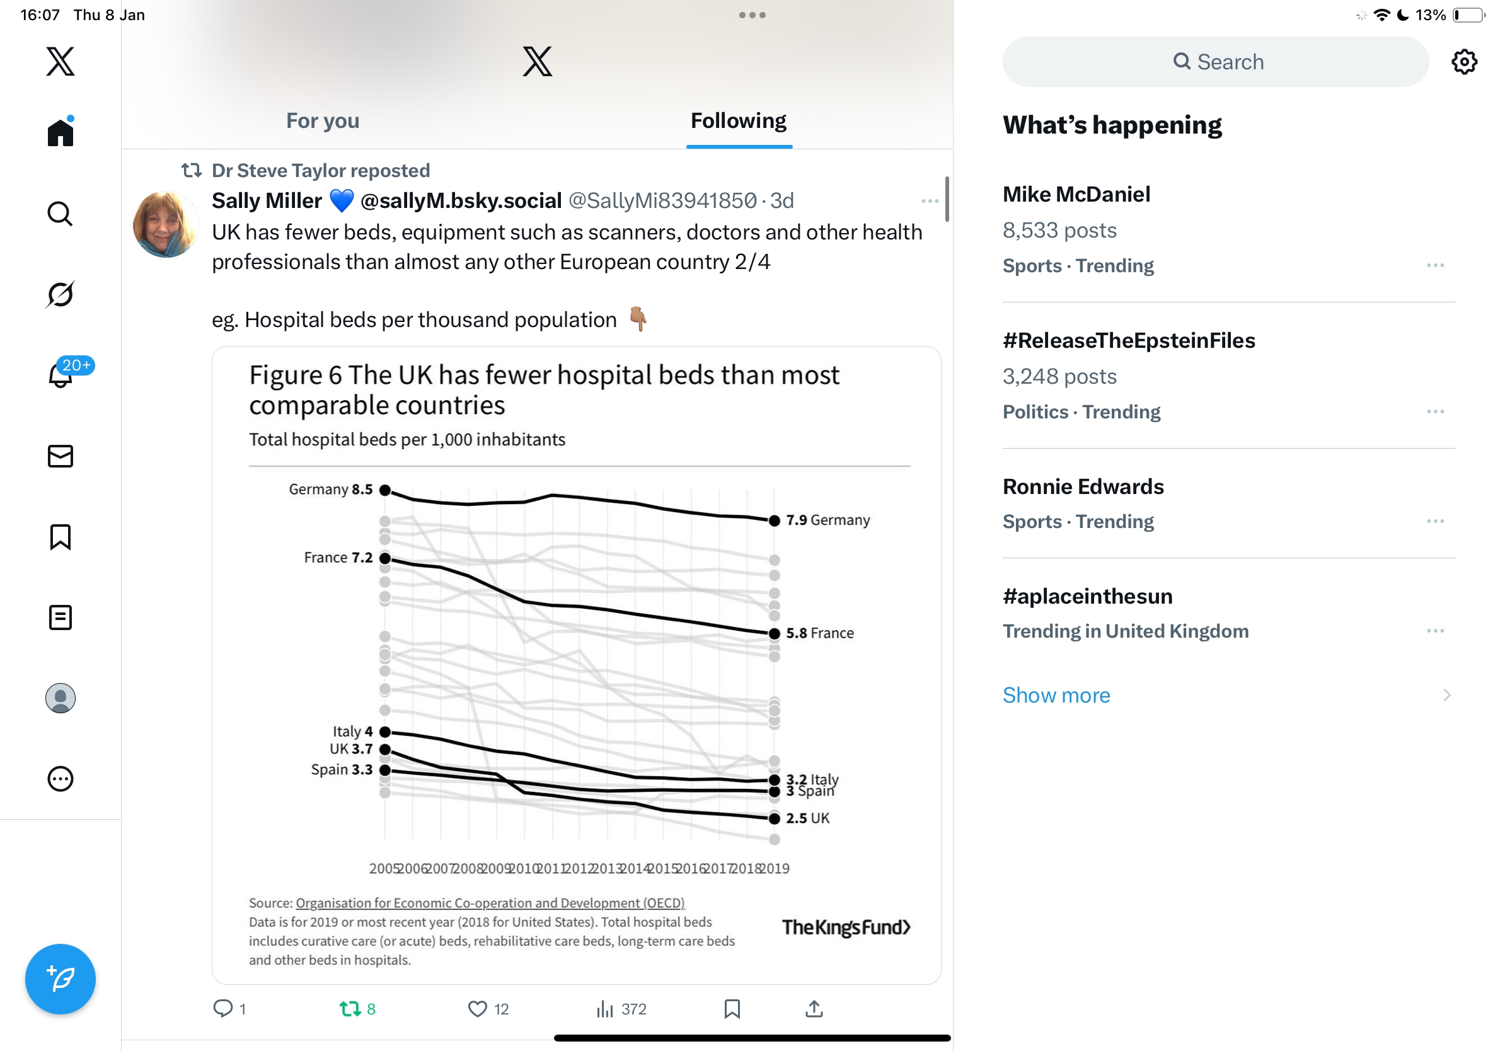The width and height of the screenshot is (1505, 1051).
Task: Bookmark the post using its bookmark icon
Action: [x=732, y=1008]
